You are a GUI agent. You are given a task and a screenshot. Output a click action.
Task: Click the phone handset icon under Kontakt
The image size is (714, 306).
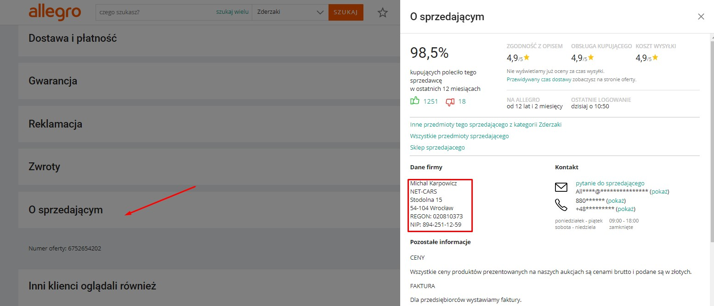point(561,205)
